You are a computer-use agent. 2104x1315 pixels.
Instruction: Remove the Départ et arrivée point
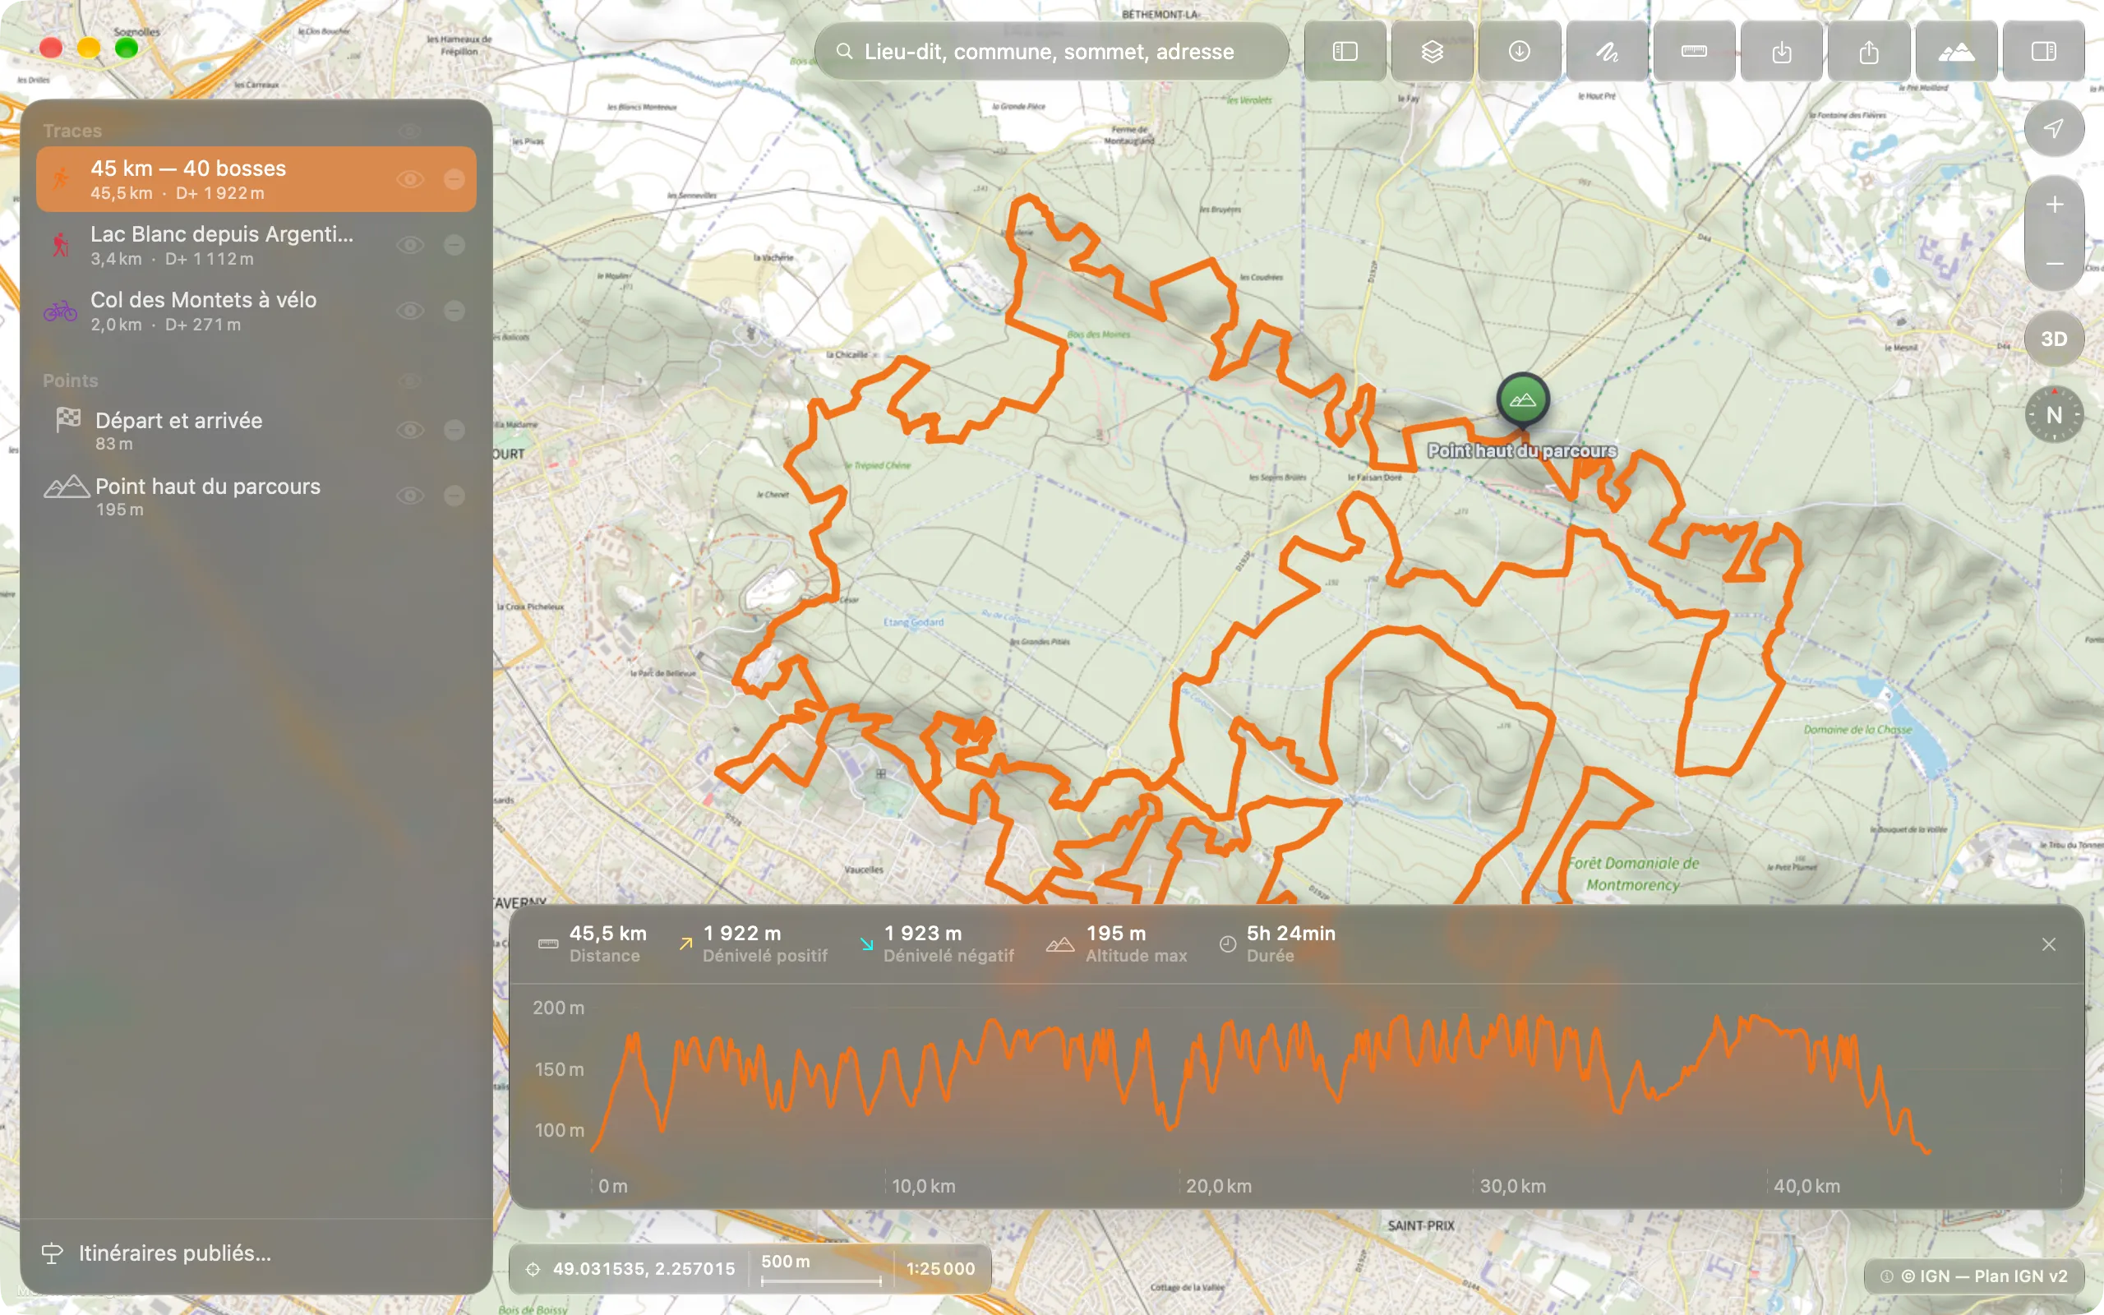454,430
